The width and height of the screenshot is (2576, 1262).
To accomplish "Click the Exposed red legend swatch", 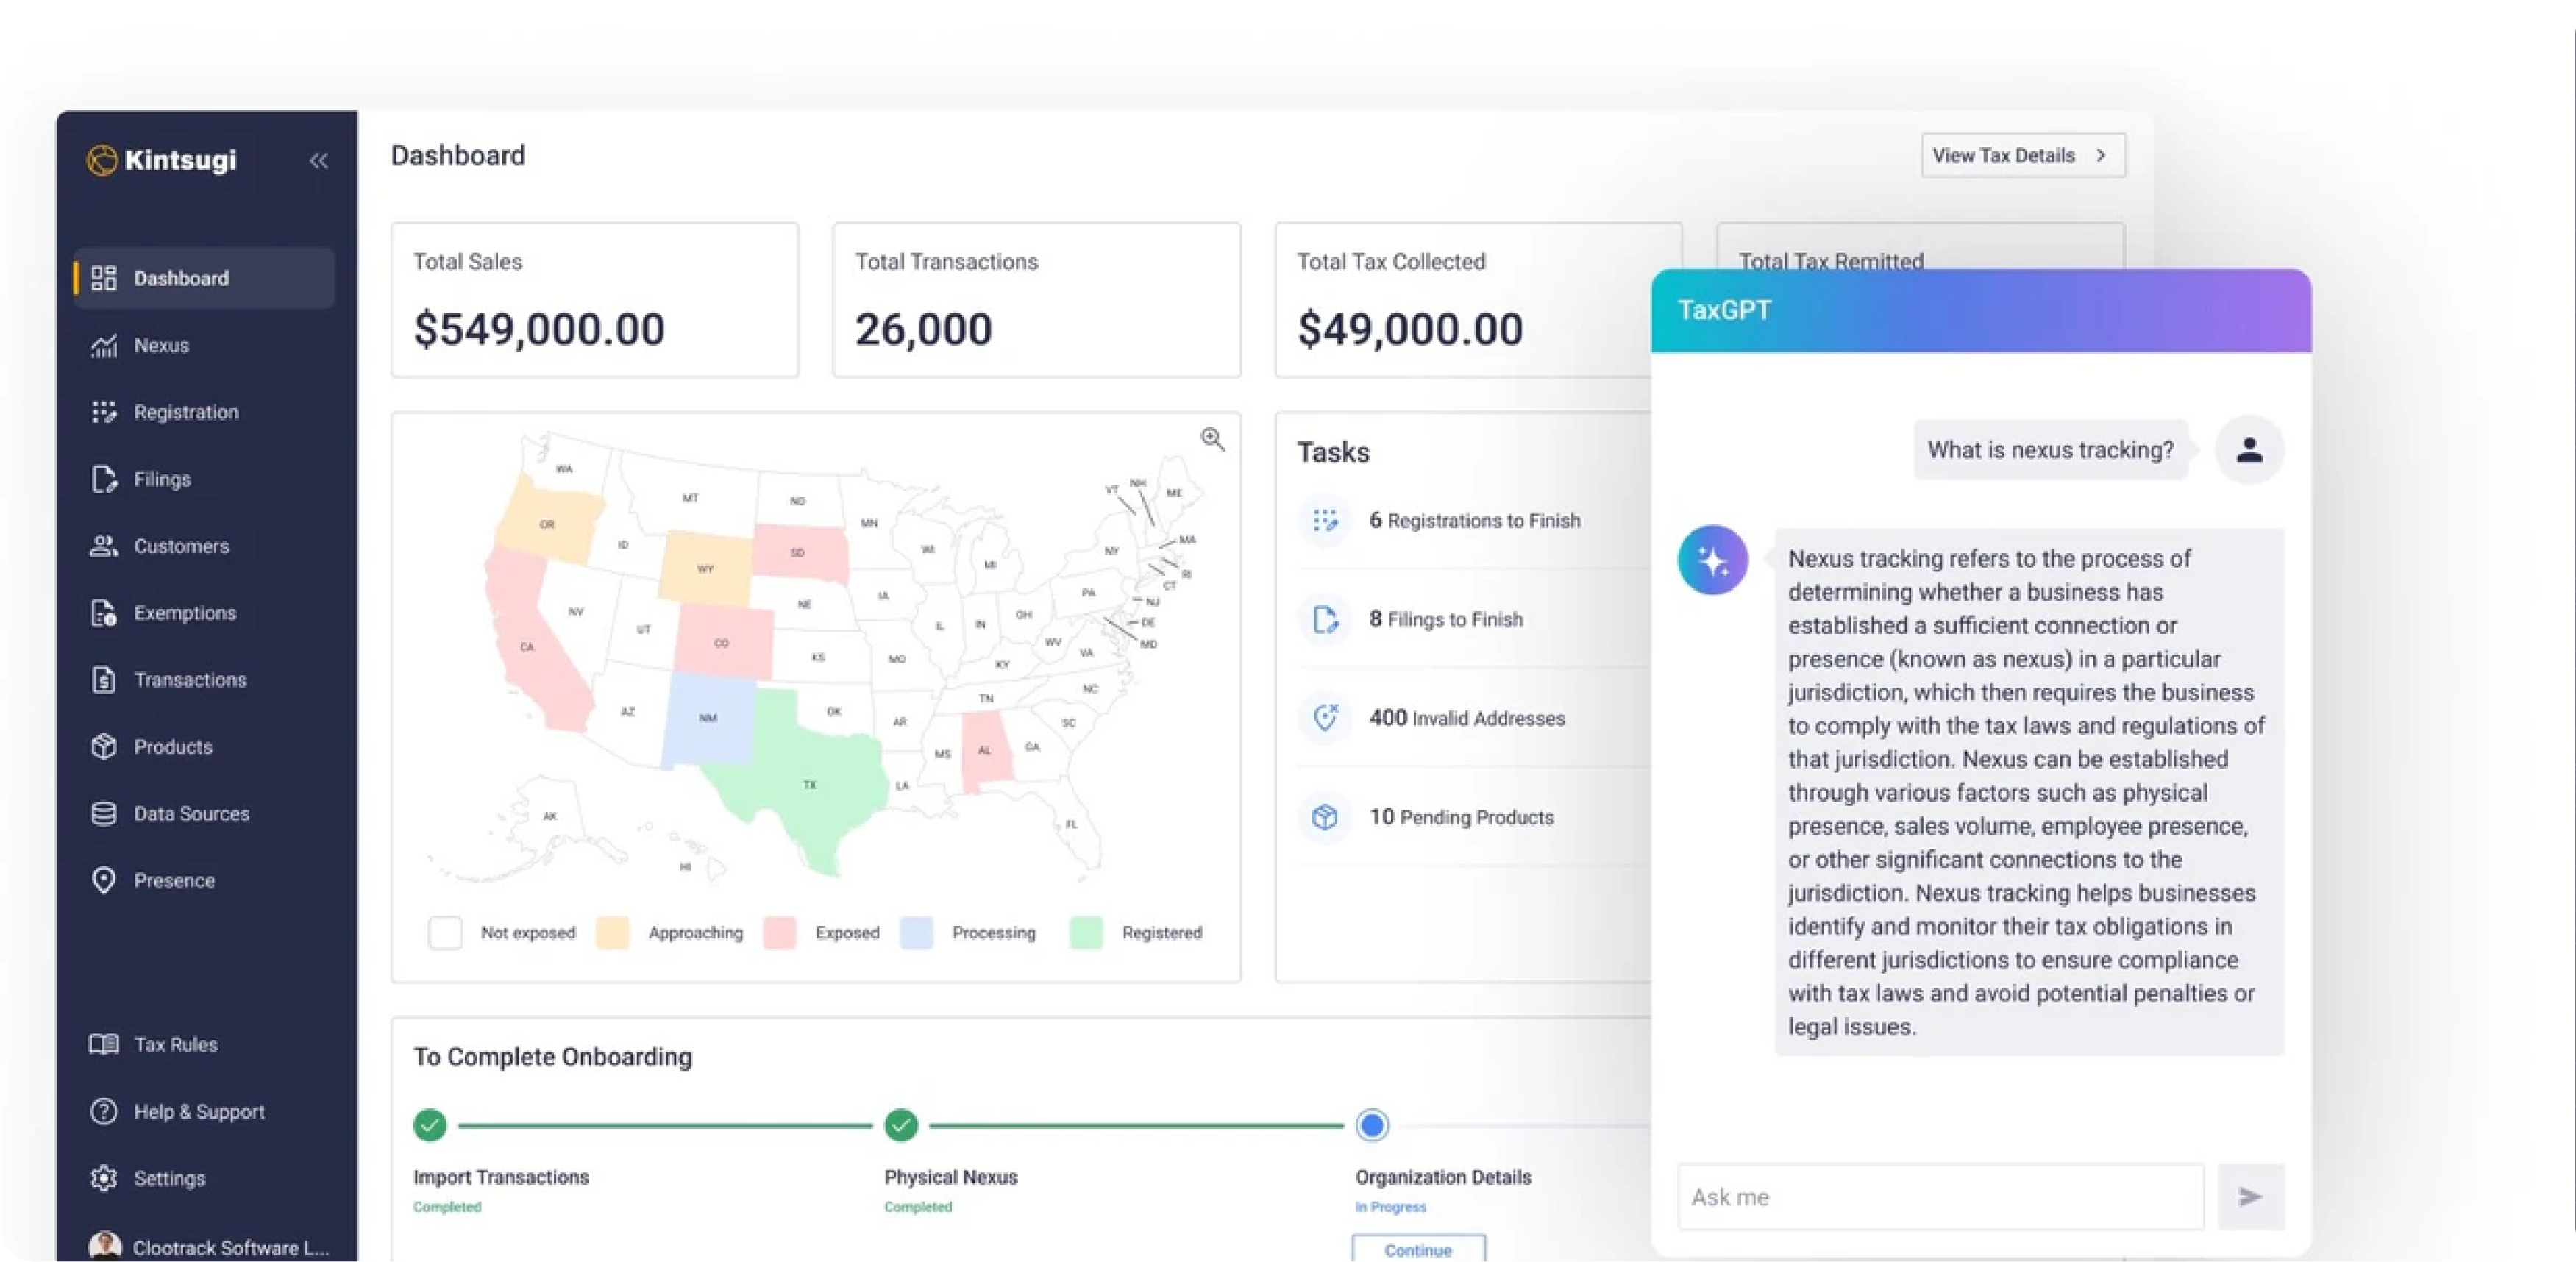I will [779, 933].
